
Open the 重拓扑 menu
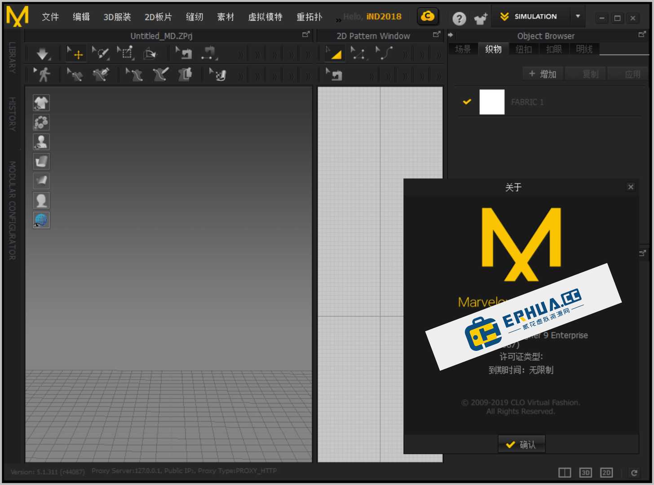[309, 17]
